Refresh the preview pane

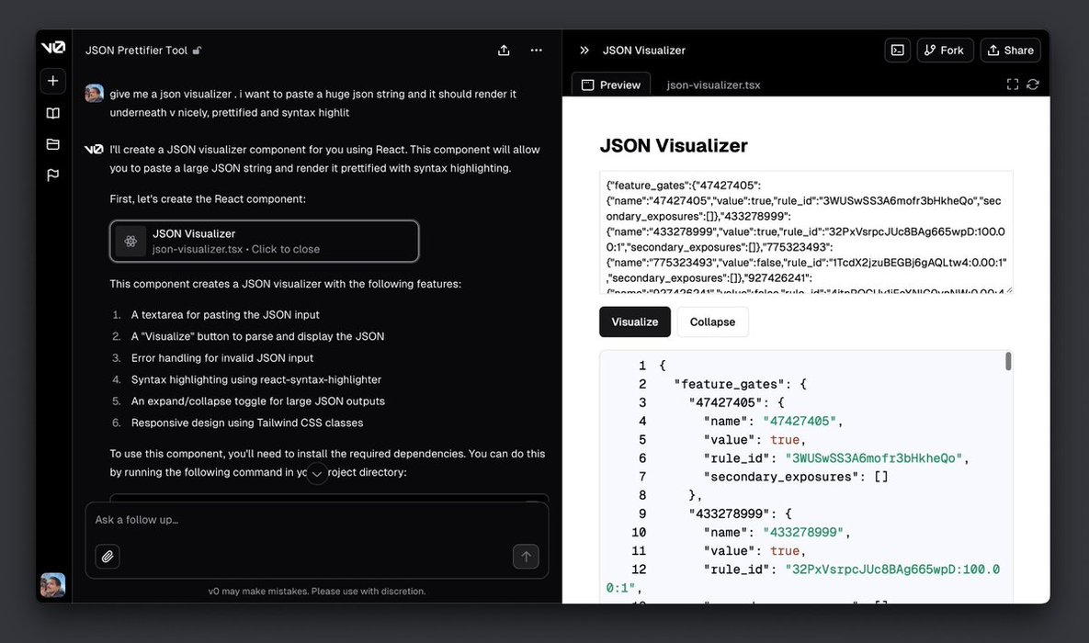coord(1033,85)
